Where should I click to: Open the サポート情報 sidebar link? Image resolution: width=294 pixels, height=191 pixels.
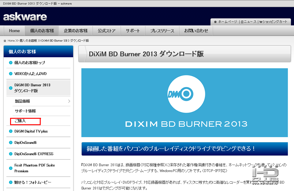[x=25, y=111]
